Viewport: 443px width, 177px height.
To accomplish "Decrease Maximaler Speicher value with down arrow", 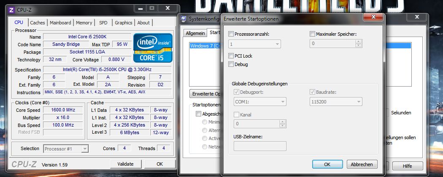I will [x=359, y=45].
